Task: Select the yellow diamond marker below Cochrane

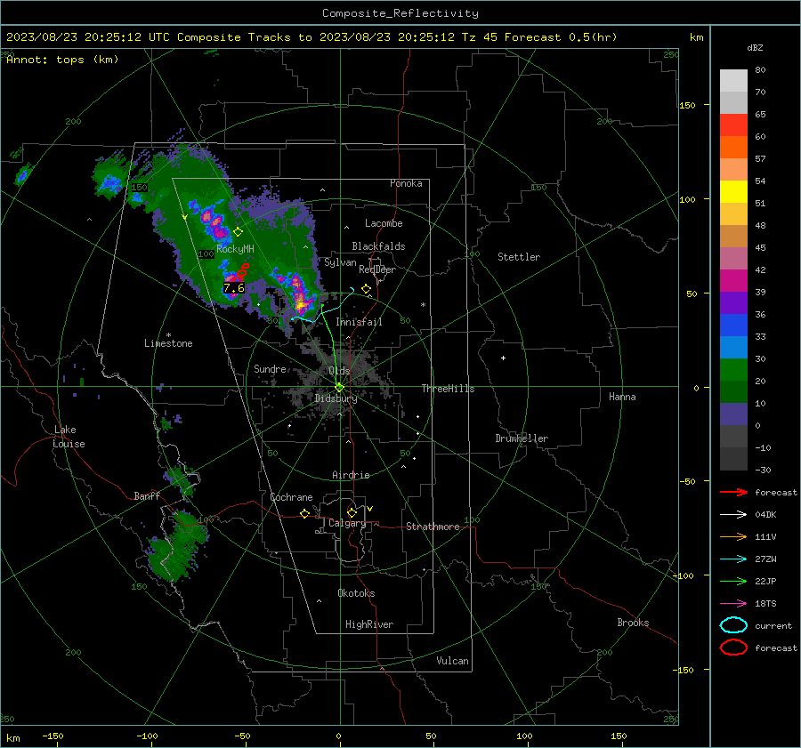Action: point(305,513)
